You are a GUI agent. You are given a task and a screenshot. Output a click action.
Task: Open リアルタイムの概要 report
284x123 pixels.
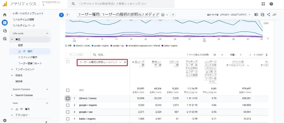click(24, 20)
